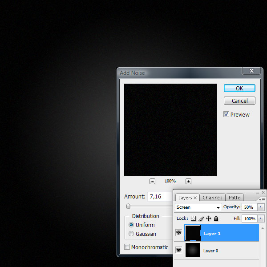Hide Layer 1 via its eye icon
Screen dimensions: 267x267
(x=178, y=232)
